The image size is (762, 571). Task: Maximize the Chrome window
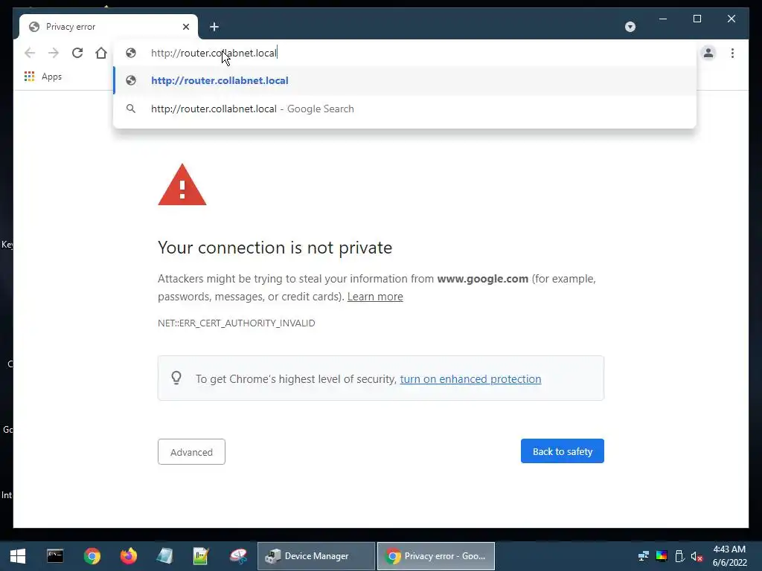coord(697,19)
